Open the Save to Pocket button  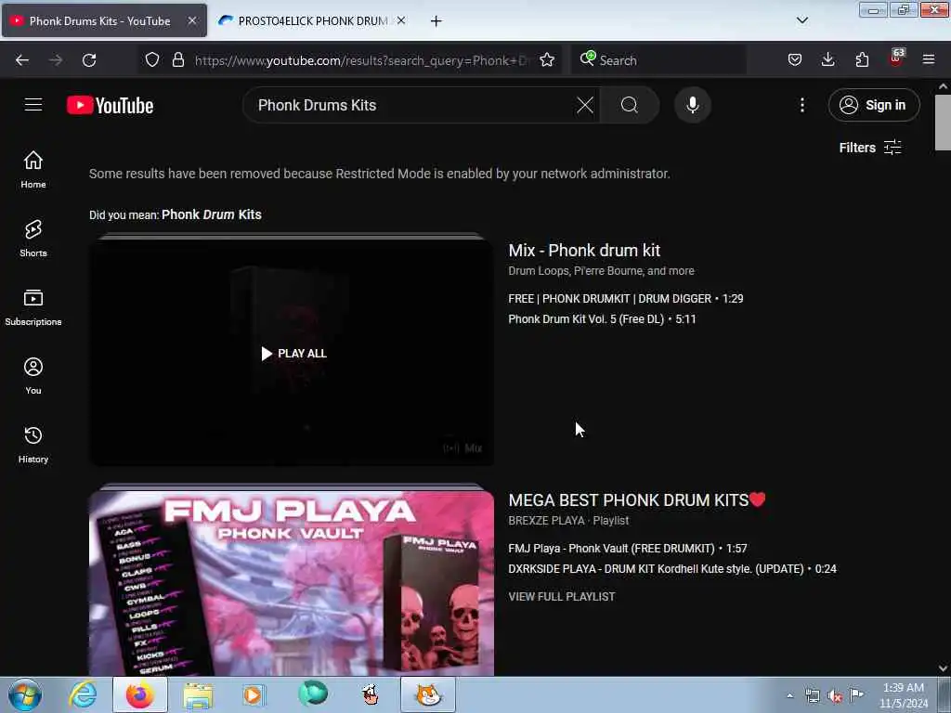[795, 59]
